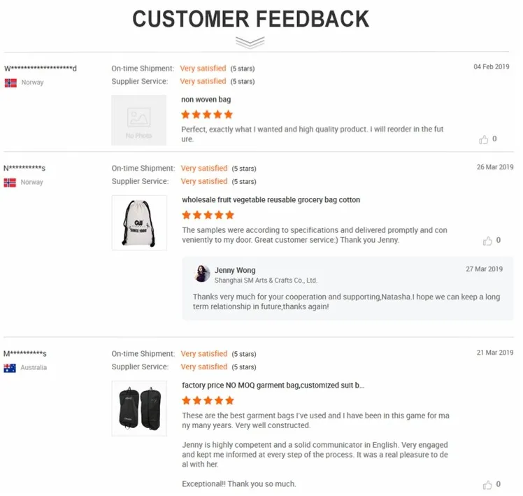Click the thumbs-up icon on the non woven bag review
The image size is (523, 496).
click(484, 139)
